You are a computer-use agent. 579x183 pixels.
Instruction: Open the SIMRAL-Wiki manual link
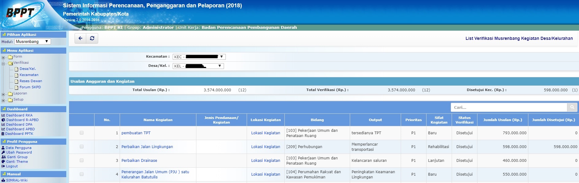point(17,180)
